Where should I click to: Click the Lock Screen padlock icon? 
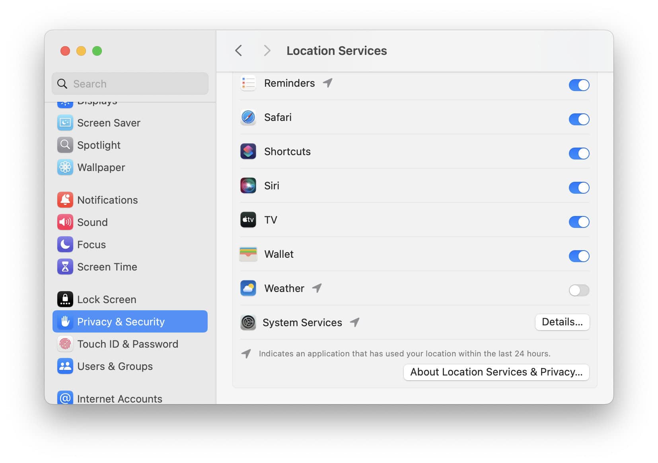(x=65, y=299)
